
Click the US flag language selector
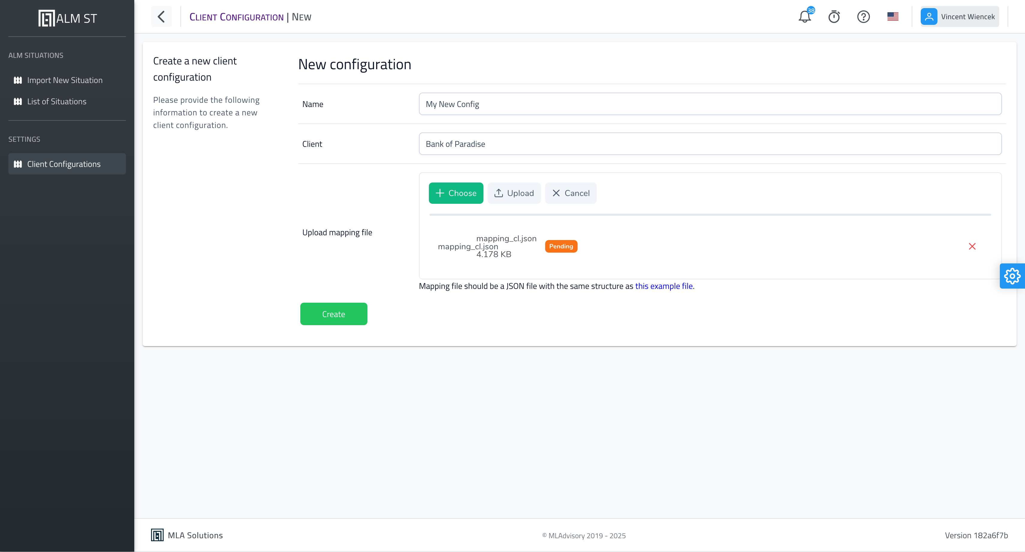893,17
